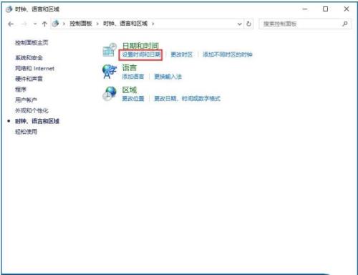
Task: Expand the chevron after 时钟、语言和区域 in the address bar
Action: 153,24
